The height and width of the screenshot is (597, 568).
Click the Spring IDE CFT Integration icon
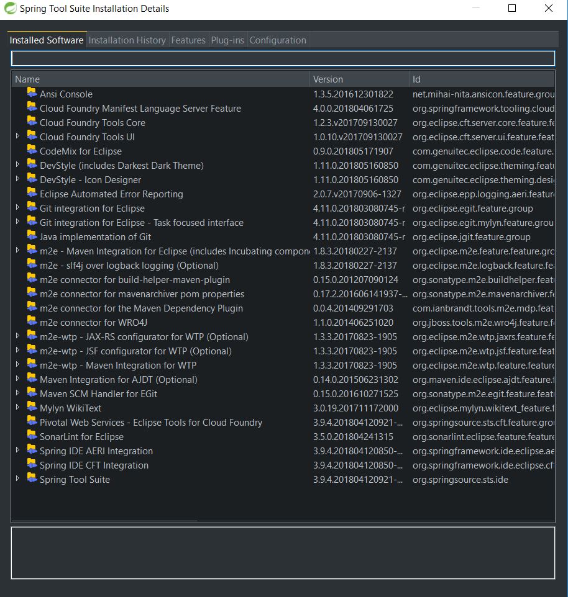pos(32,464)
